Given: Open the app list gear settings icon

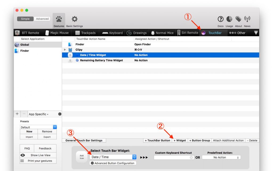Looking at the screenshot, I should point(60,114).
